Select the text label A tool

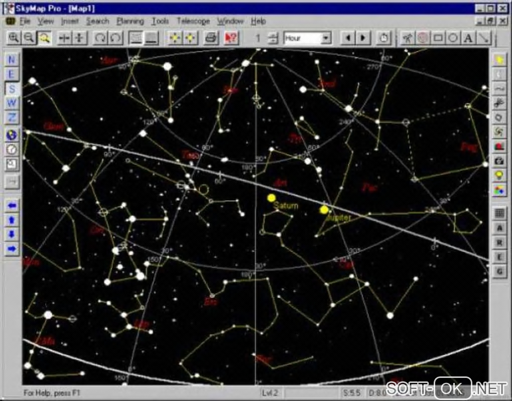[468, 38]
